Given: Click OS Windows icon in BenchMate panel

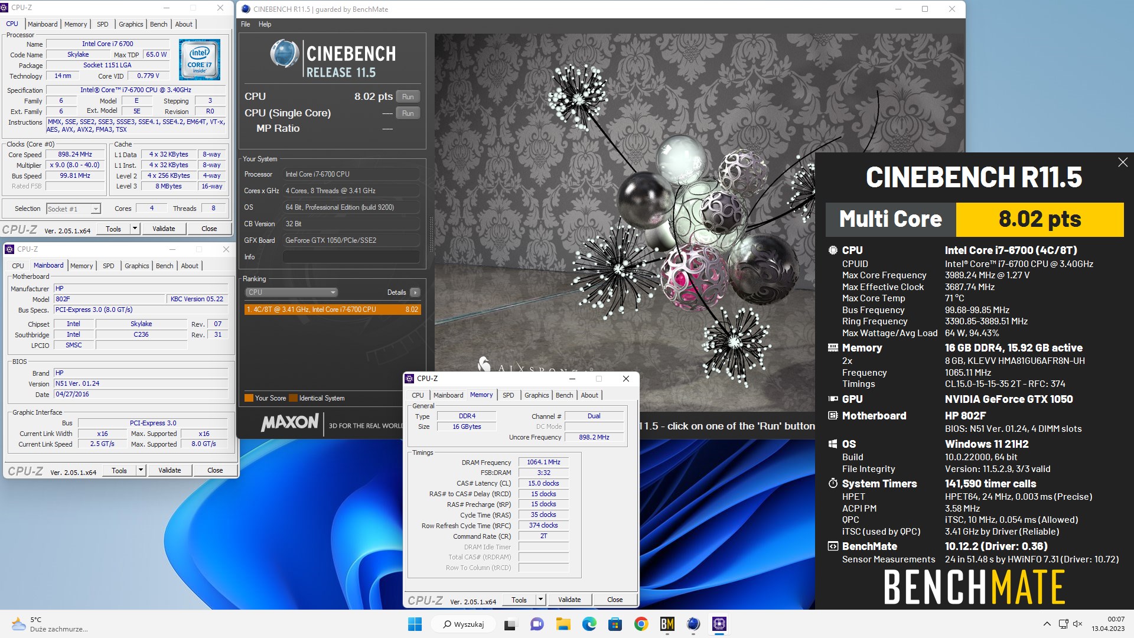Looking at the screenshot, I should 833,444.
